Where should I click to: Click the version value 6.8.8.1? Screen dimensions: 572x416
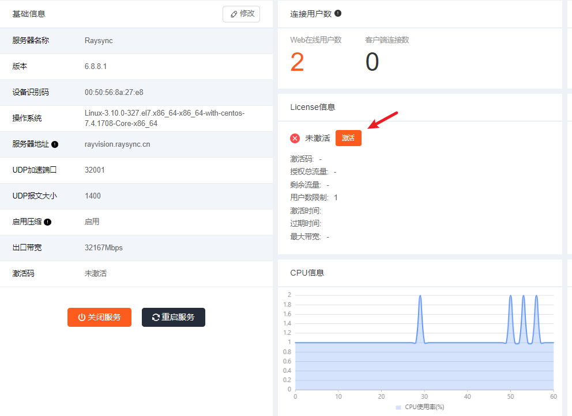[96, 67]
